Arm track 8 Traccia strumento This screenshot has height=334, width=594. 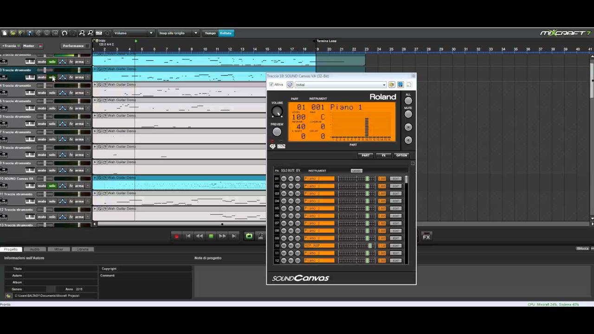[x=79, y=154]
